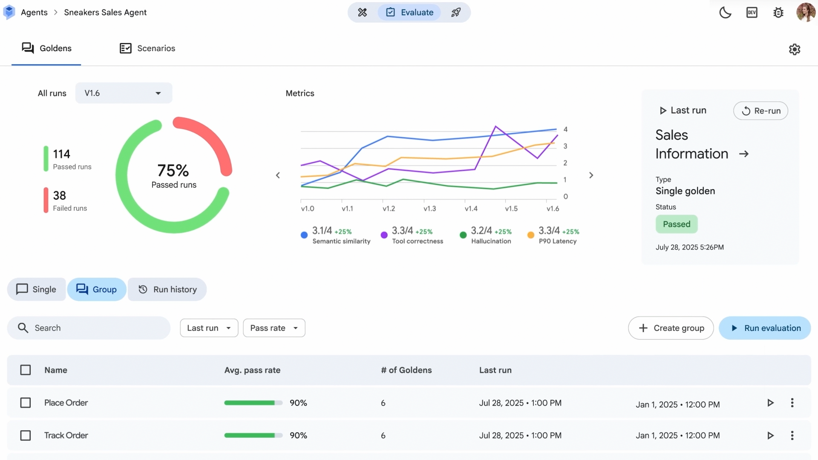Select the Place Order row checkbox
818x460 pixels.
(x=26, y=403)
